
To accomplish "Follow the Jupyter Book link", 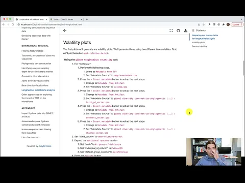I will pyautogui.click(x=45, y=146).
